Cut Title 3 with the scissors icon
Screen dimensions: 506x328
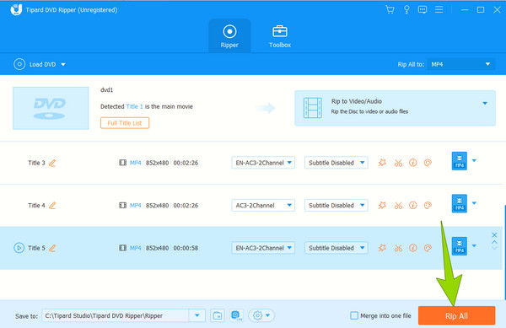pyautogui.click(x=398, y=163)
